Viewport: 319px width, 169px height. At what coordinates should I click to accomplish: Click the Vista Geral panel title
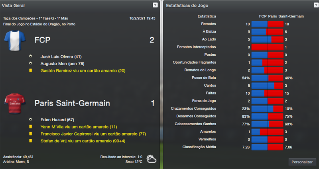[x=14, y=6]
